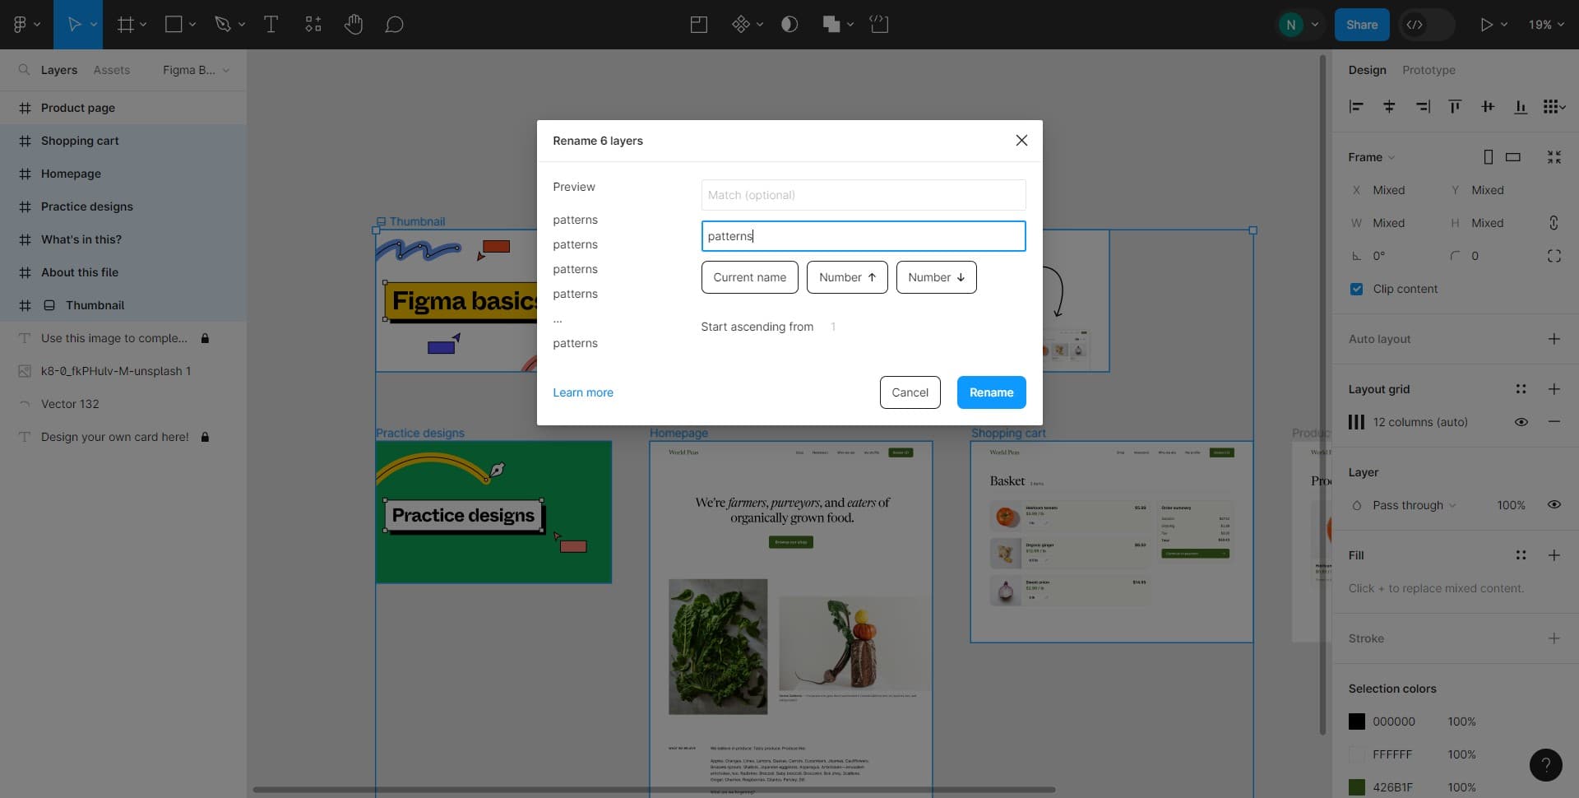Viewport: 1579px width, 798px height.
Task: Open the help question mark button
Action: pos(1545,764)
